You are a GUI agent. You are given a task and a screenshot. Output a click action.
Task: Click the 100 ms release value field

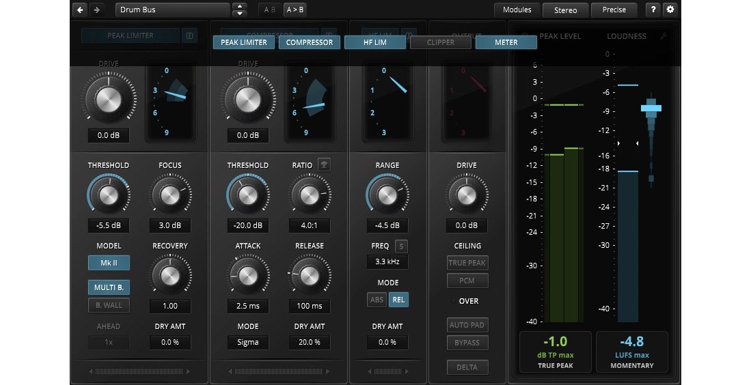pos(310,306)
